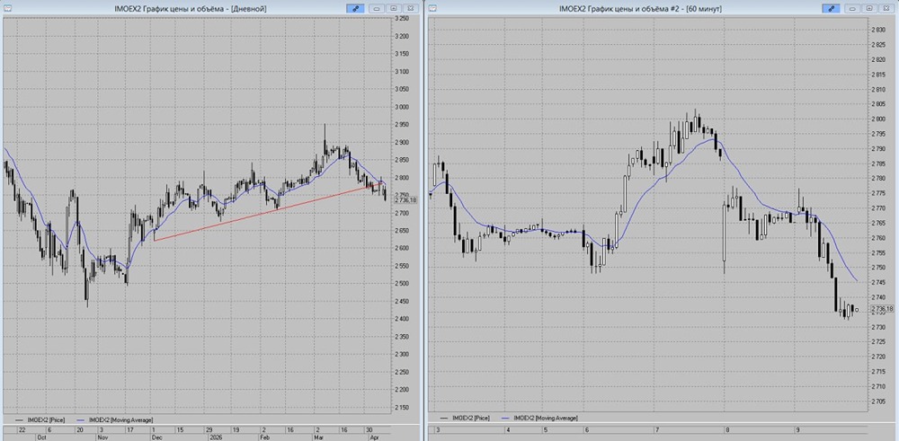Open the window menu icon of the 60-minute chart

pos(433,9)
